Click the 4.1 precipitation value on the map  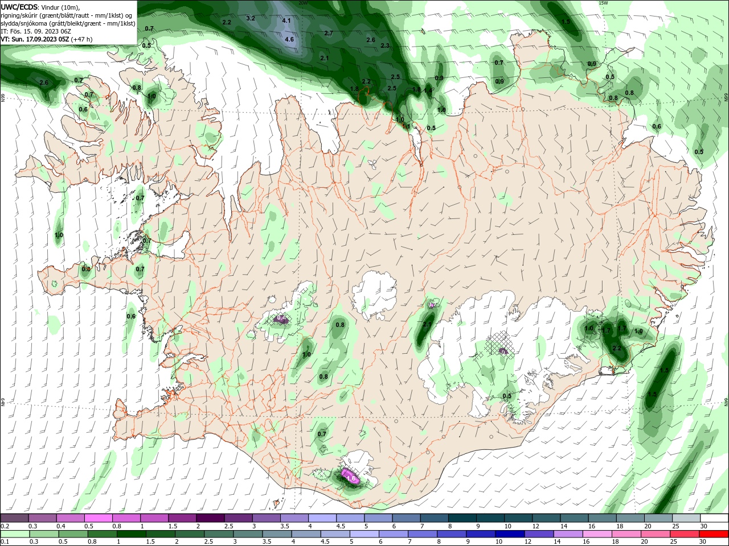(286, 20)
